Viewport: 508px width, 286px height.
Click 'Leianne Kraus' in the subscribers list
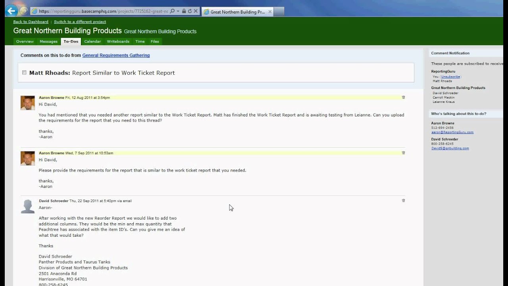(x=444, y=102)
